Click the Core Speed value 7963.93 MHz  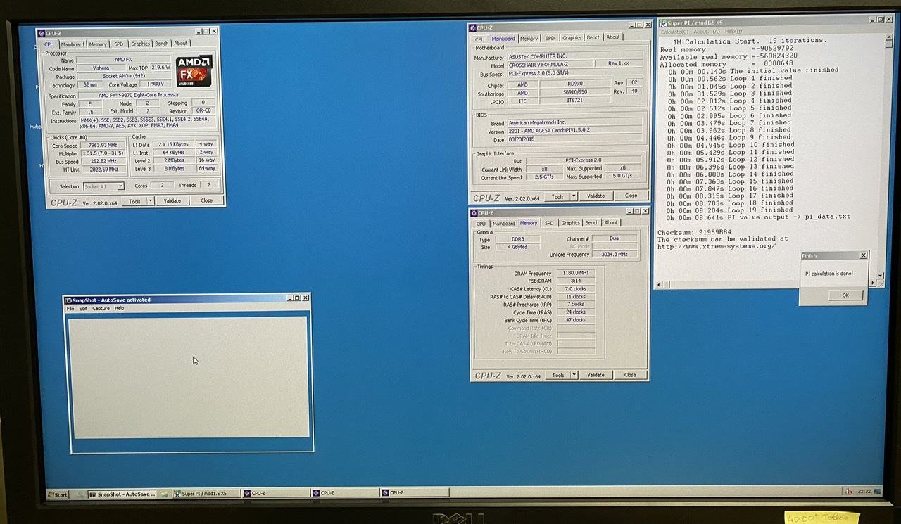[103, 146]
